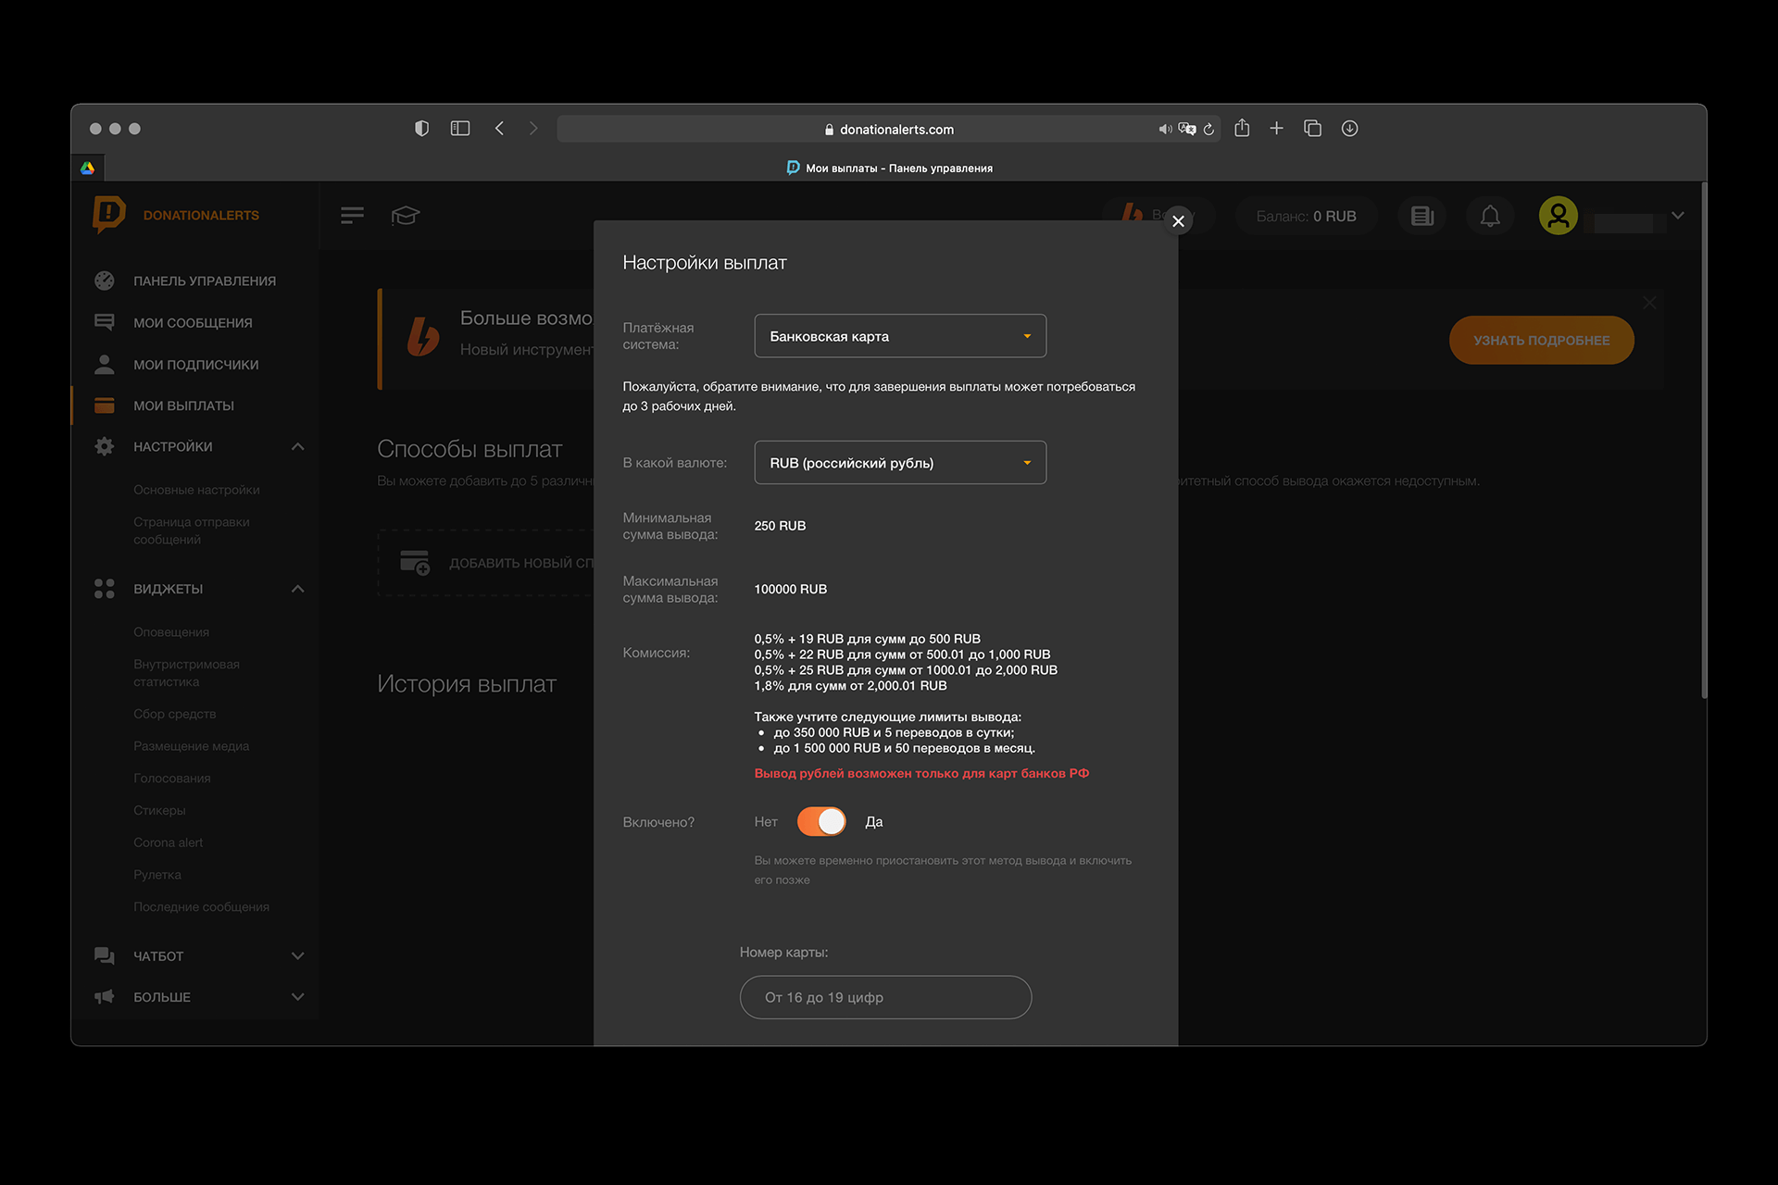1778x1185 pixels.
Task: Open the notifications bell
Action: point(1490,216)
